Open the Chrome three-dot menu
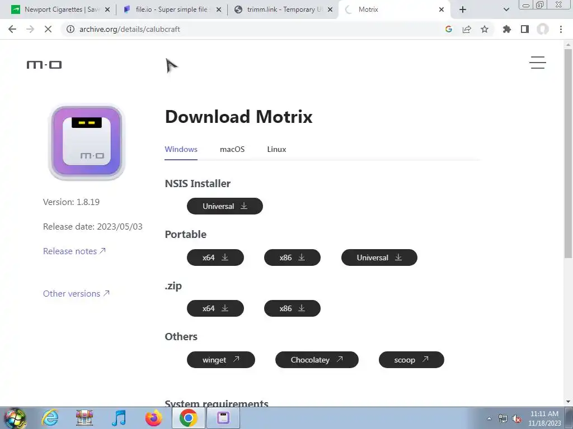Image resolution: width=573 pixels, height=429 pixels. point(561,29)
